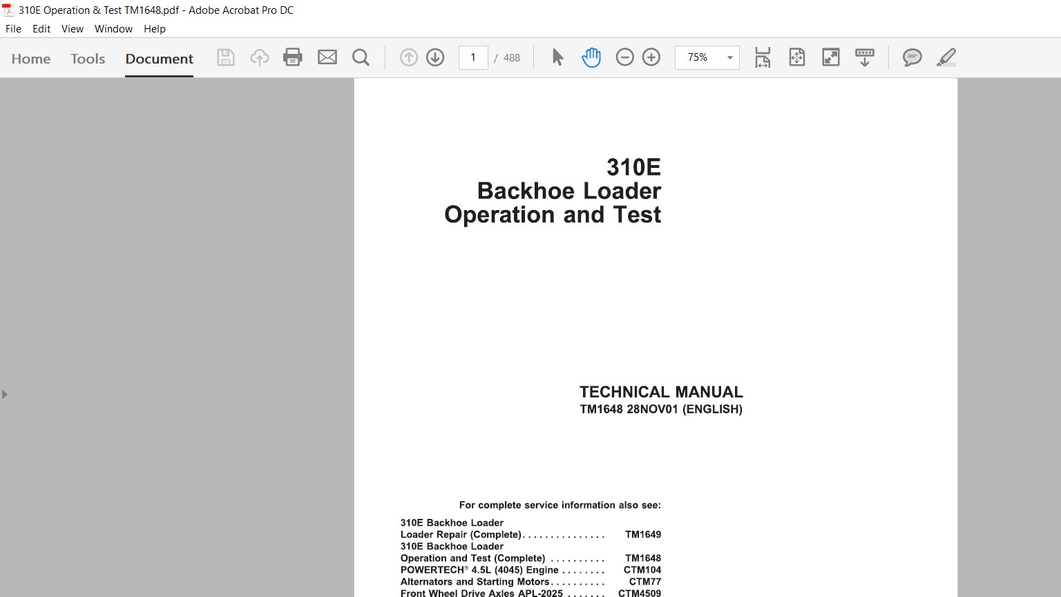
Task: Expand the left navigation pane arrow
Action: [5, 395]
